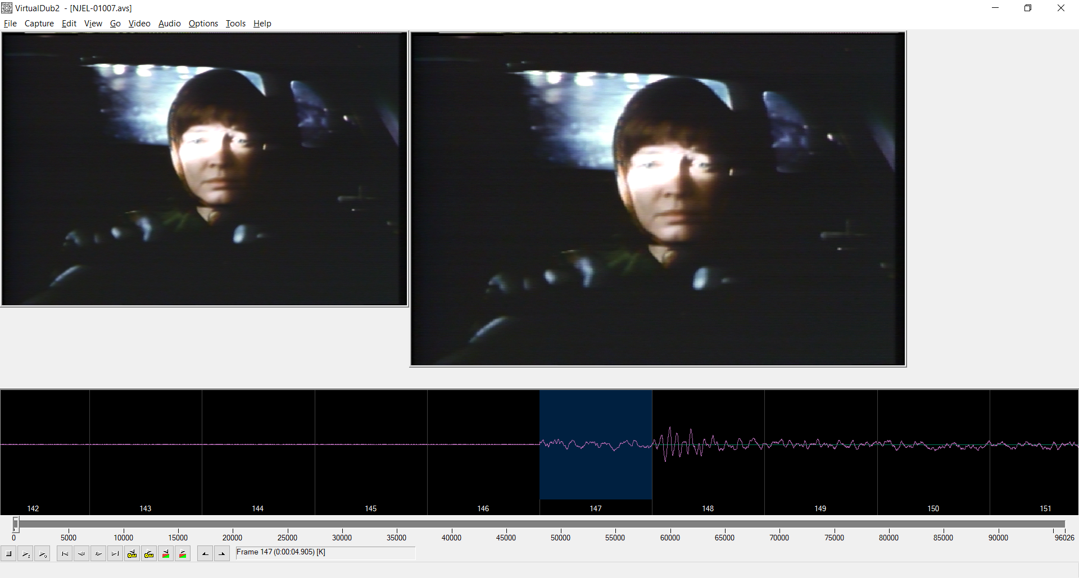Open the Audio menu
Screen dimensions: 1079x578
tap(169, 24)
